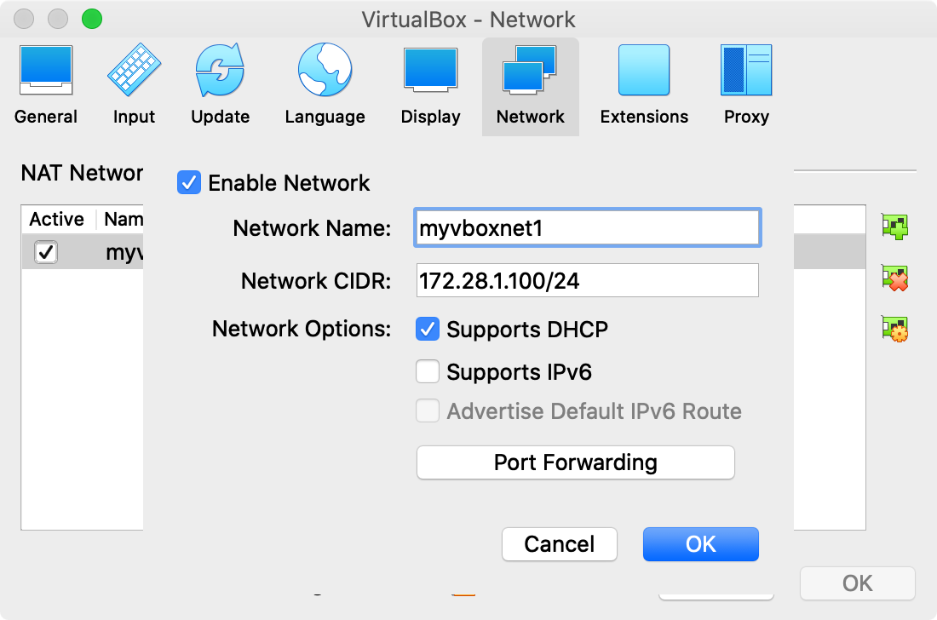Screen dimensions: 937x620
Task: Open the Port Forwarding settings
Action: point(575,462)
